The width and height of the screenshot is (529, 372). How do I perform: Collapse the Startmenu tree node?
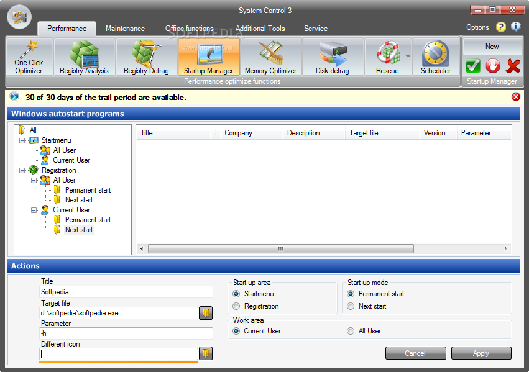(x=22, y=140)
